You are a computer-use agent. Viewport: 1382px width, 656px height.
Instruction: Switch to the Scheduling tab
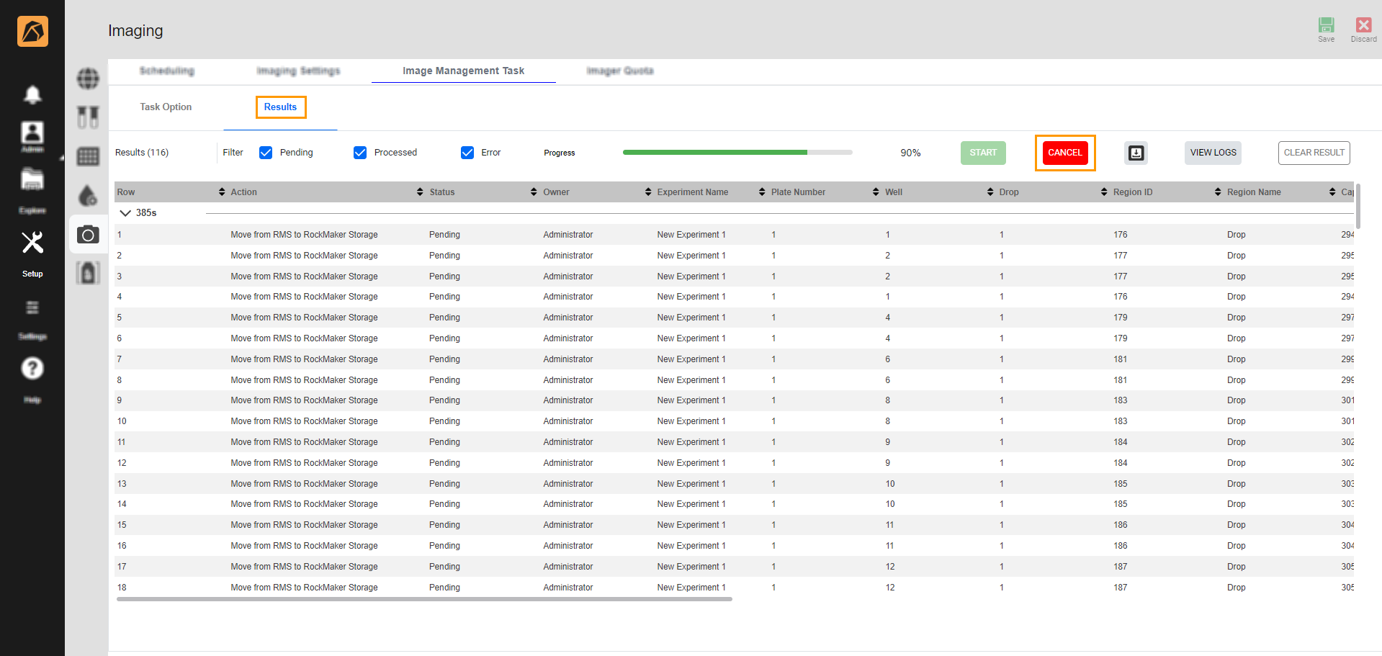pos(167,71)
